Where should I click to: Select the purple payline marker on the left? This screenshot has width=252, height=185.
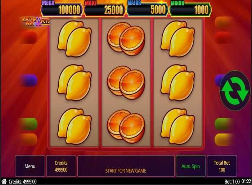click(29, 80)
